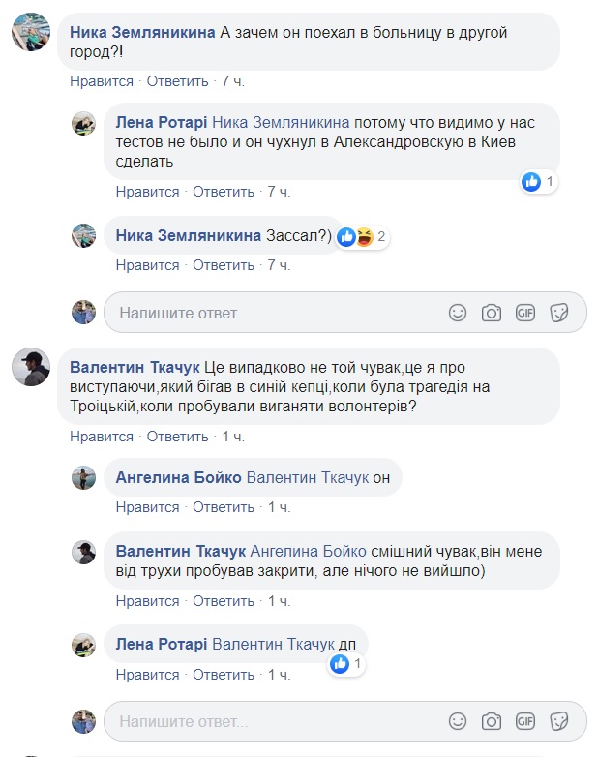View reactions on Ника's "Зассал?)" reply
The width and height of the screenshot is (598, 757).
click(x=362, y=237)
